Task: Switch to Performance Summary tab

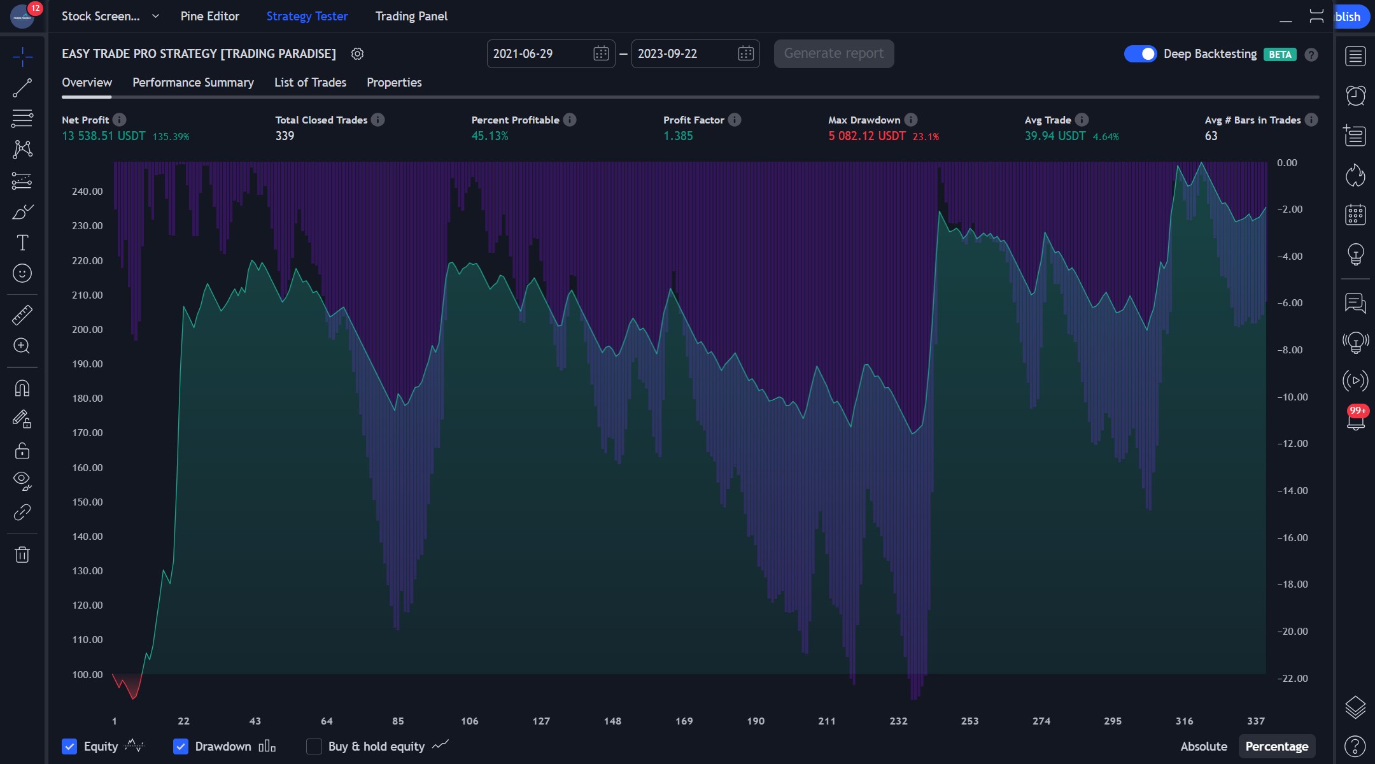Action: pyautogui.click(x=193, y=83)
